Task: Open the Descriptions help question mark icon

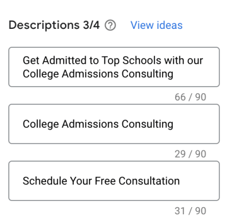Action: tap(110, 26)
